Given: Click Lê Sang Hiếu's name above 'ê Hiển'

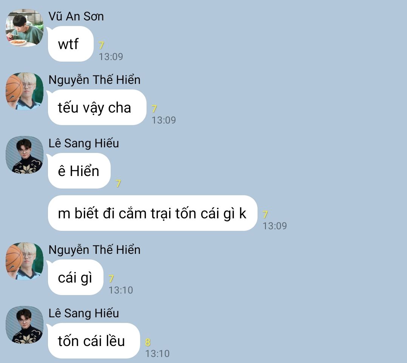Looking at the screenshot, I should (x=83, y=143).
